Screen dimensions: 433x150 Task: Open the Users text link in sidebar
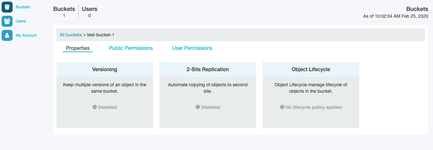21,21
